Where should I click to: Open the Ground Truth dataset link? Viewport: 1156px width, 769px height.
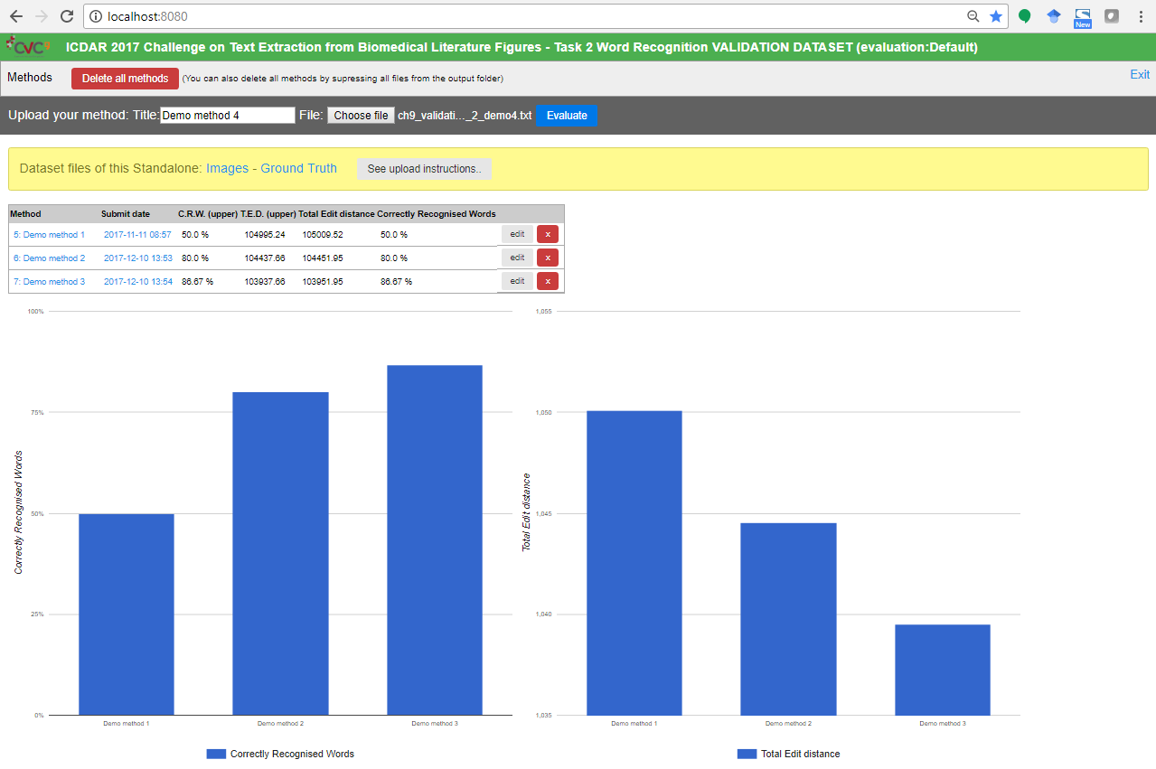pos(298,168)
